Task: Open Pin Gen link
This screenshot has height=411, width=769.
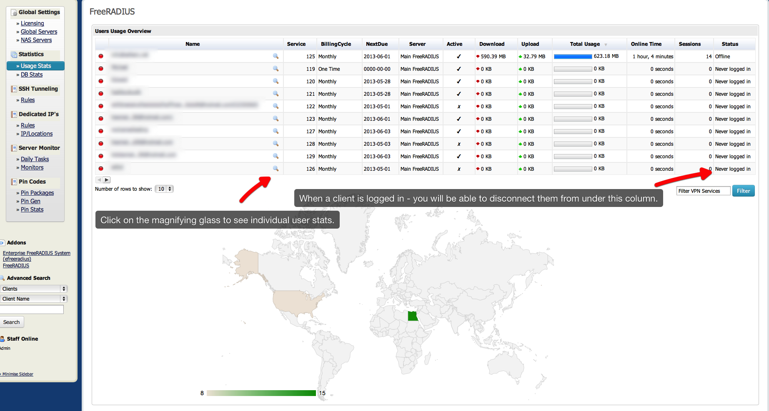Action: click(x=30, y=201)
